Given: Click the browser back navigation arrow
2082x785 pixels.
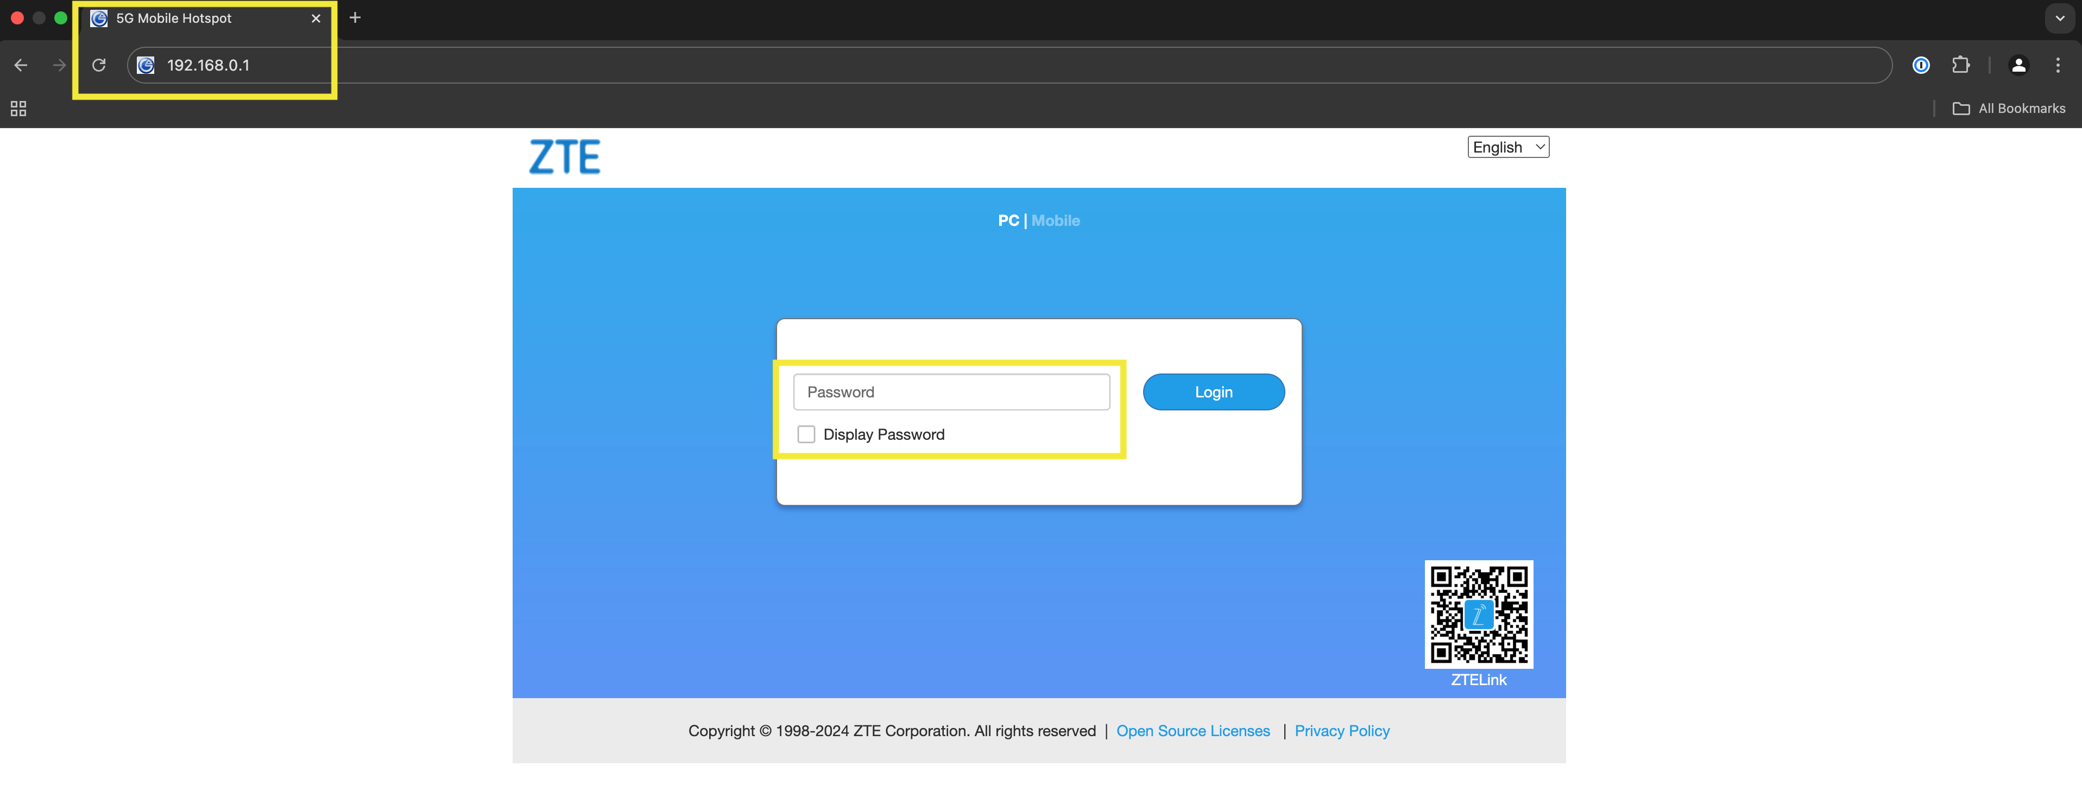Looking at the screenshot, I should point(20,65).
